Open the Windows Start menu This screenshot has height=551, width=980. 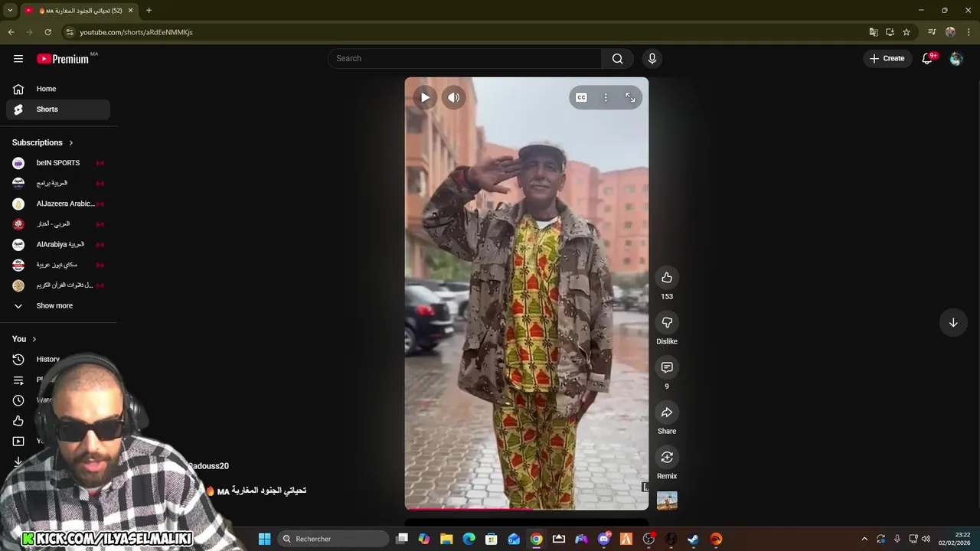click(264, 539)
